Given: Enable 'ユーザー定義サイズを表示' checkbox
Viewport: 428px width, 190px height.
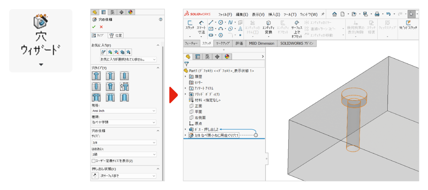Looking at the screenshot, I should (x=94, y=161).
